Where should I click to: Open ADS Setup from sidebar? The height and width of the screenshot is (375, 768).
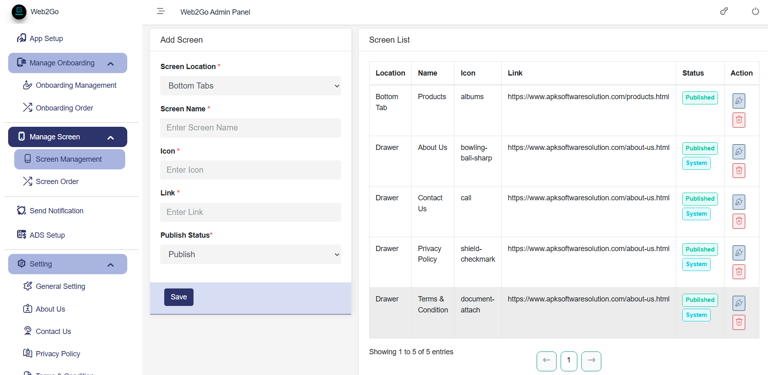coord(47,235)
